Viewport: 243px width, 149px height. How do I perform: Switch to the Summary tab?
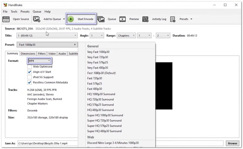click(12, 54)
